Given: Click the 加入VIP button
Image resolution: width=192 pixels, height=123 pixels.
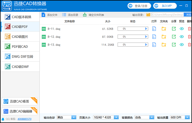Looking at the screenshot, I should 165,6.
